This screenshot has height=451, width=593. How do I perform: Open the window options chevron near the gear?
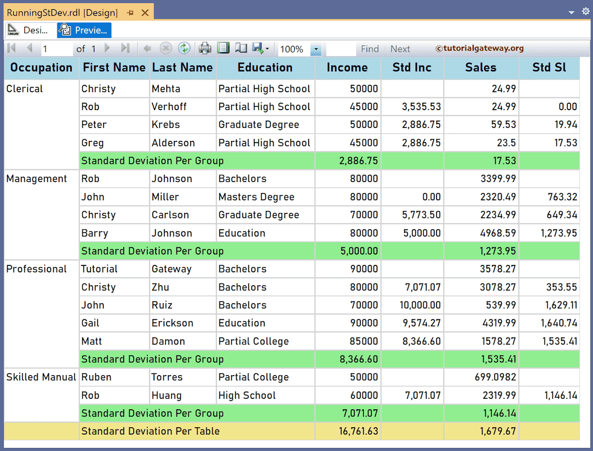[x=571, y=11]
